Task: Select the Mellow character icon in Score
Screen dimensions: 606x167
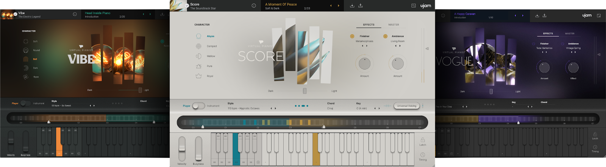Action: coord(198,56)
